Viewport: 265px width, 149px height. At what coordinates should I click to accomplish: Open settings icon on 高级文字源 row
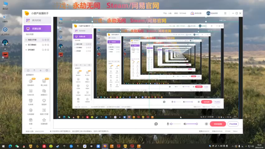click(45, 40)
